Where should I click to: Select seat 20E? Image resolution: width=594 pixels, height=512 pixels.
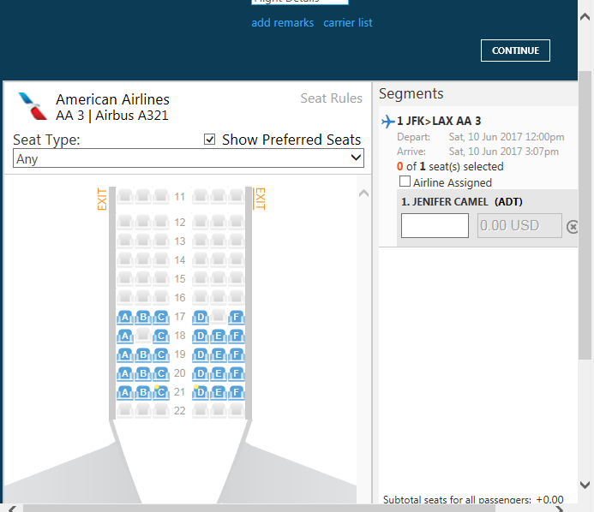click(x=219, y=374)
